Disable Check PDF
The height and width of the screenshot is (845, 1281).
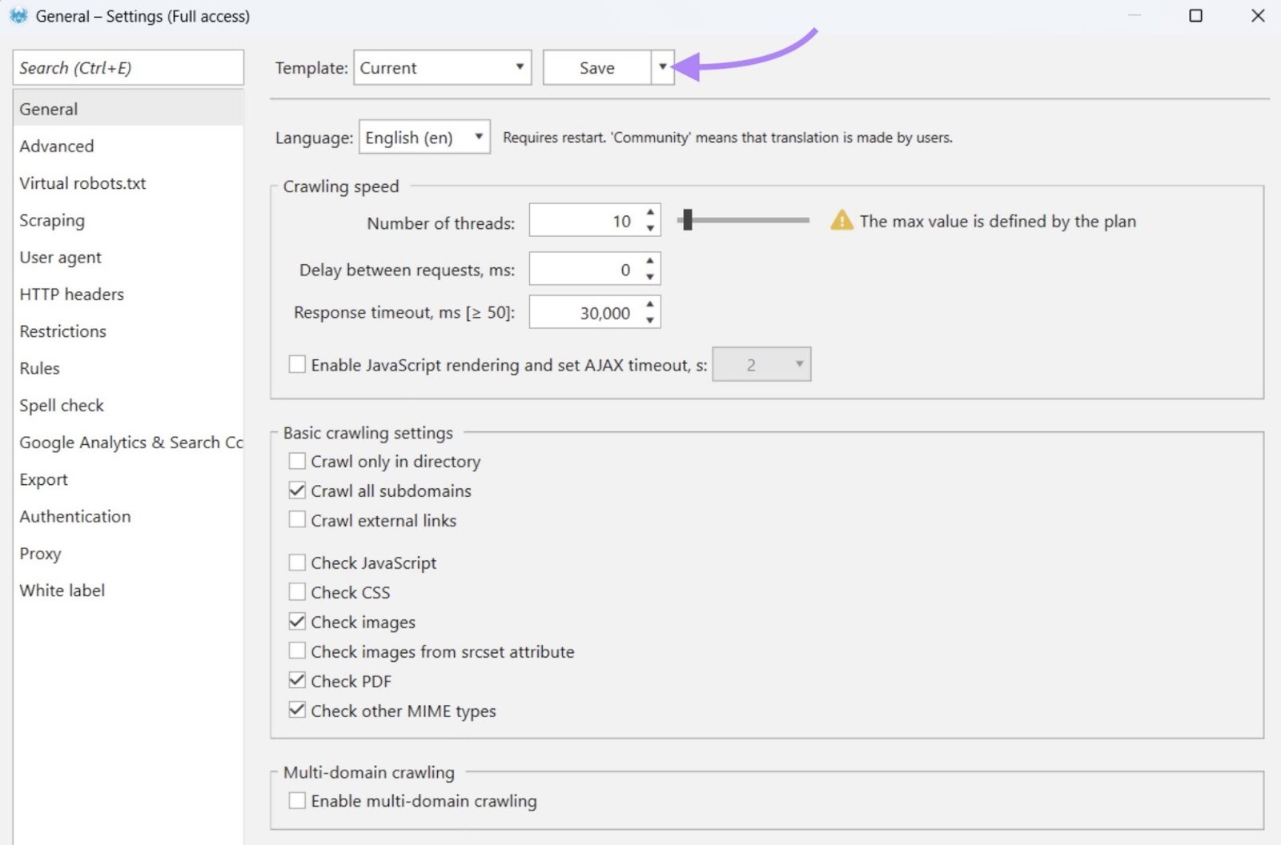click(297, 680)
